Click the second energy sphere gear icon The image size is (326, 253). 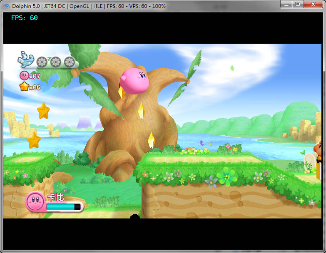click(56, 62)
